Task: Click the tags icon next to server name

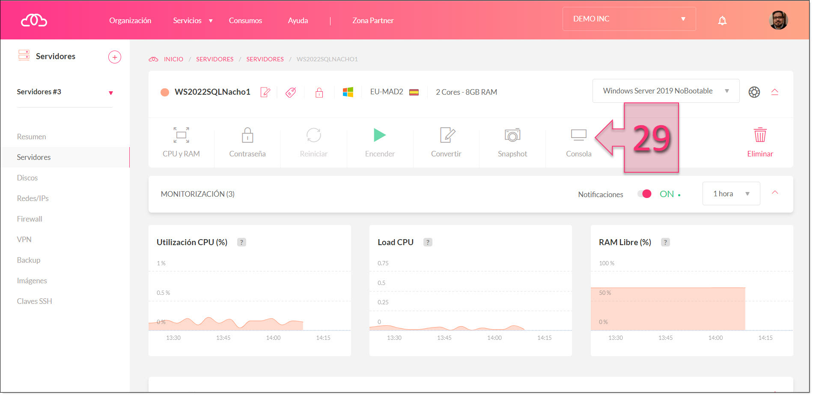Action: point(291,92)
